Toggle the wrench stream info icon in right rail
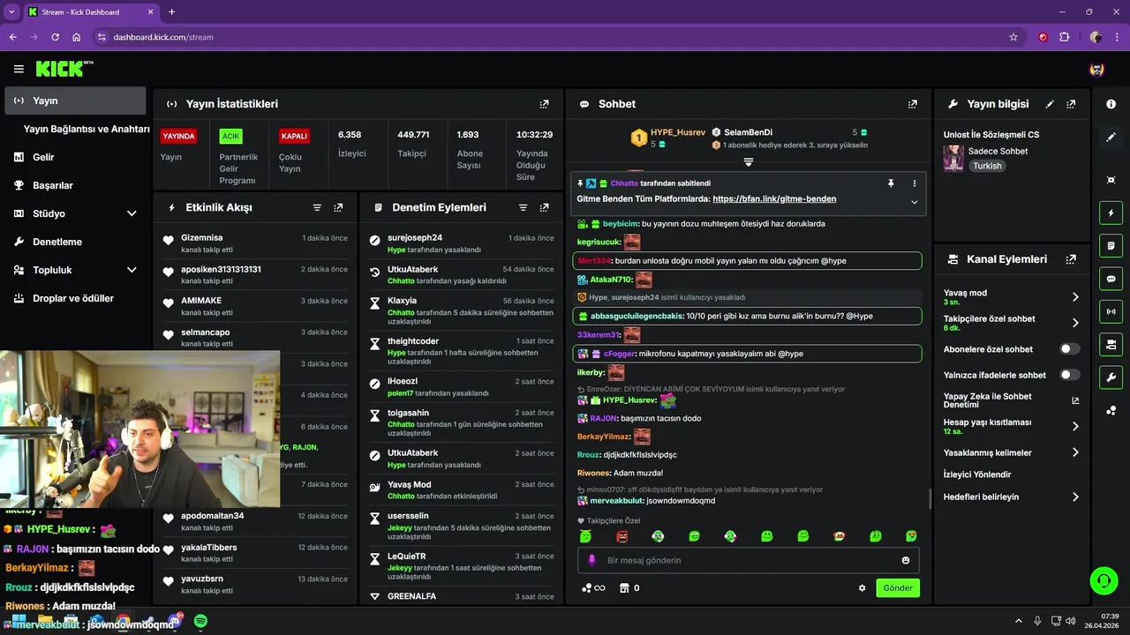This screenshot has width=1130, height=635. [1111, 377]
